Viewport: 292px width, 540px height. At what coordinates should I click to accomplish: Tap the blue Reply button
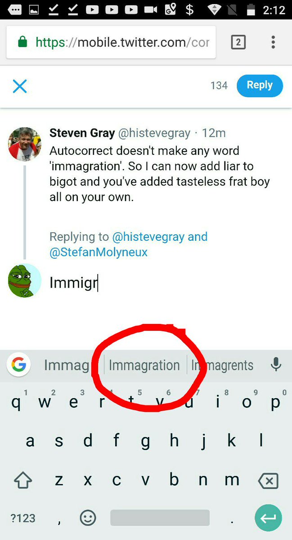(x=260, y=85)
